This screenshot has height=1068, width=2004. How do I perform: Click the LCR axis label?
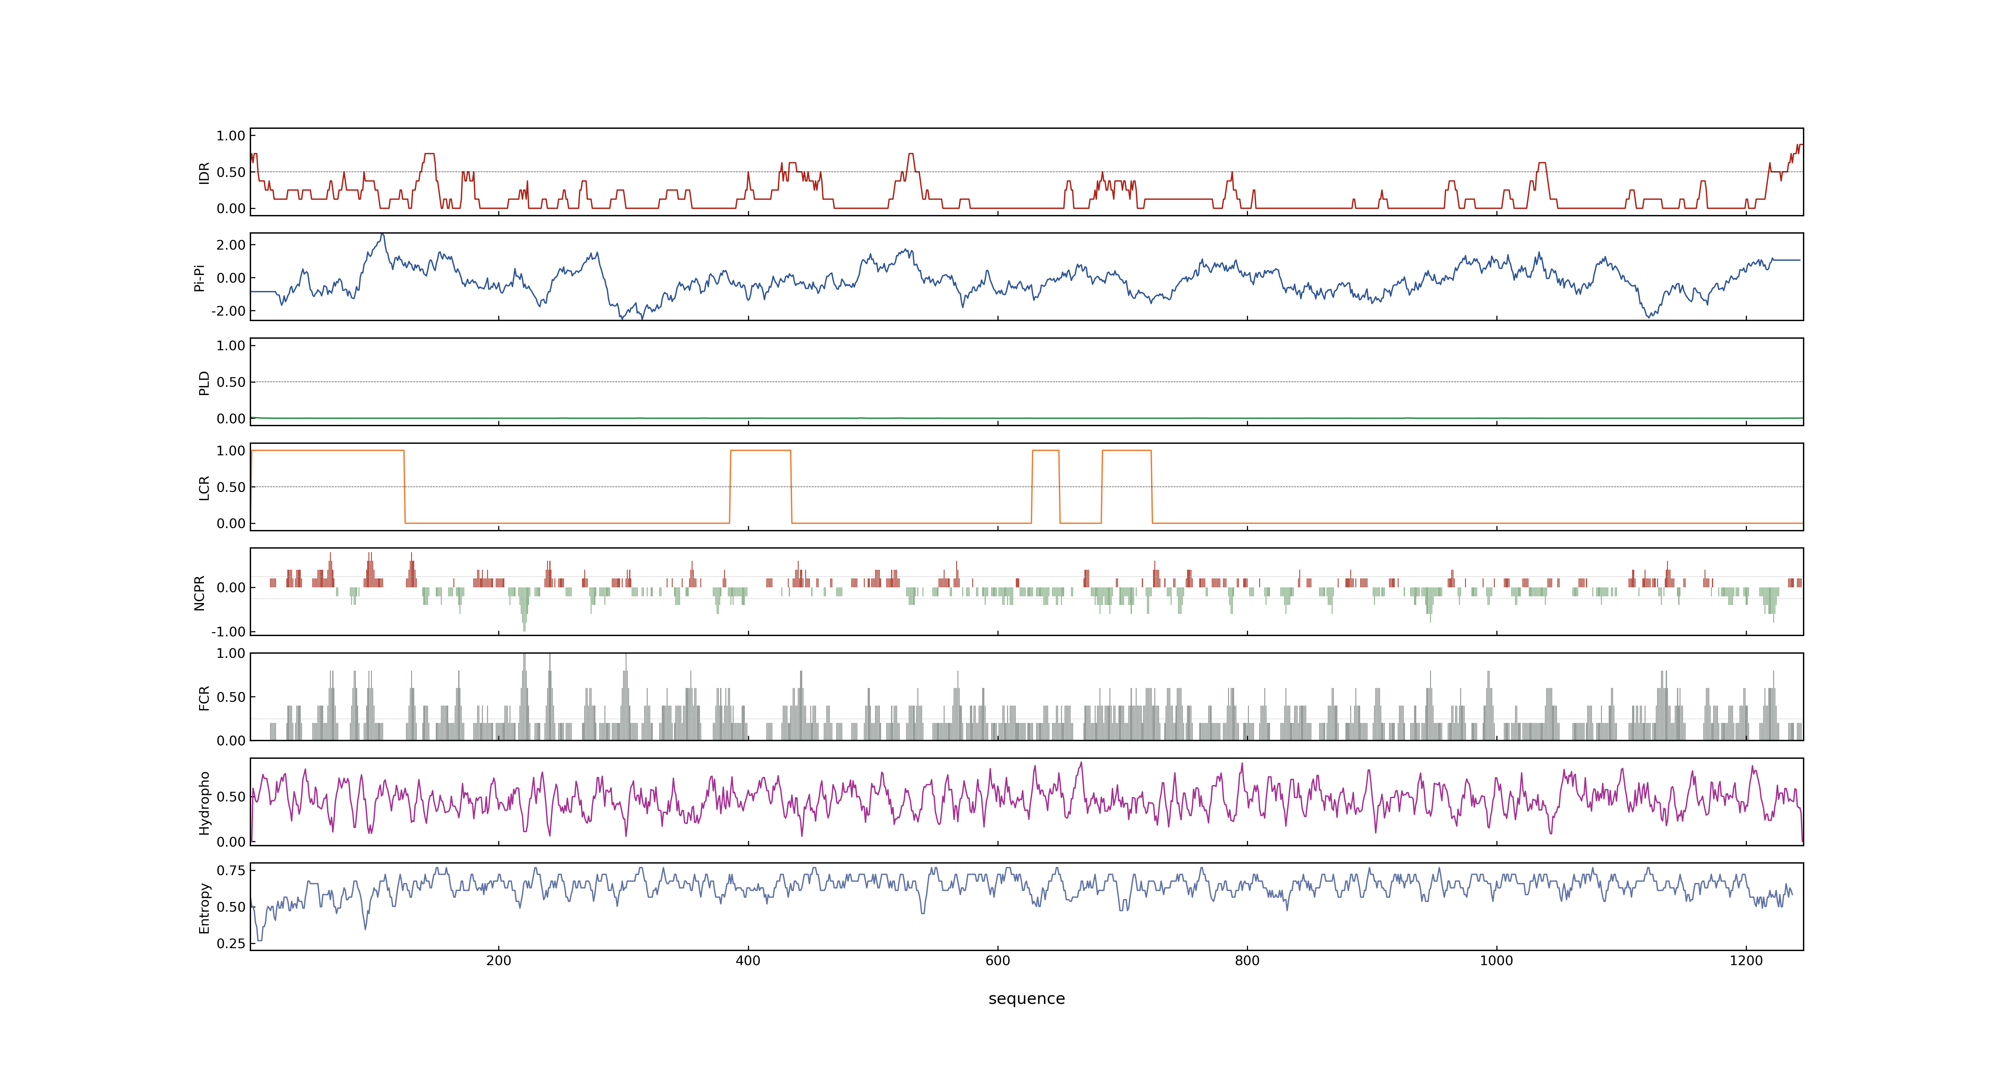[205, 488]
